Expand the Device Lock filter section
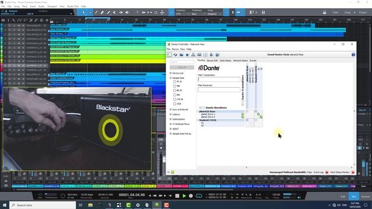This screenshot has height=209, width=372. [170, 73]
